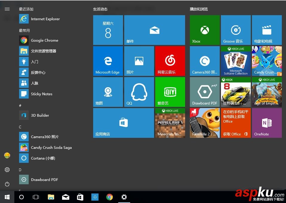Image resolution: width=286 pixels, height=203 pixels.
Task: Open settings gear in start sidebar
Action: tap(7, 170)
